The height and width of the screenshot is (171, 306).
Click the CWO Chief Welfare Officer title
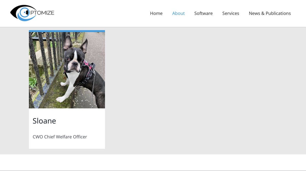coord(60,137)
